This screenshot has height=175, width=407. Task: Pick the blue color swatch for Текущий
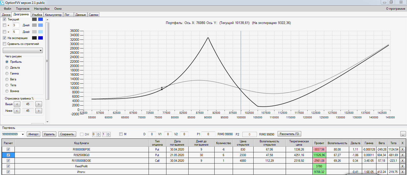[41, 19]
